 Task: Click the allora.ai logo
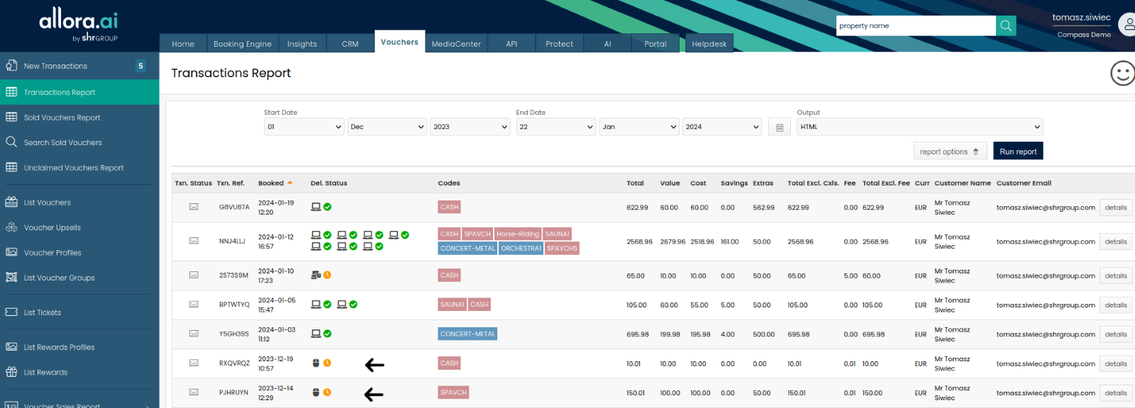(79, 24)
